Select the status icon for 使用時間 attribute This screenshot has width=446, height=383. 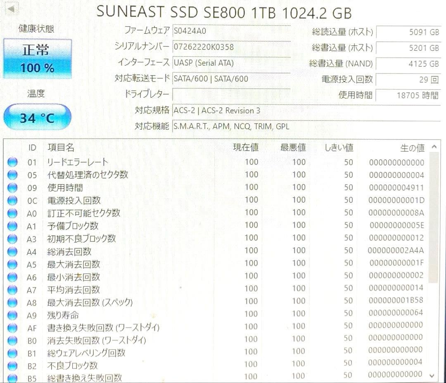[12, 187]
